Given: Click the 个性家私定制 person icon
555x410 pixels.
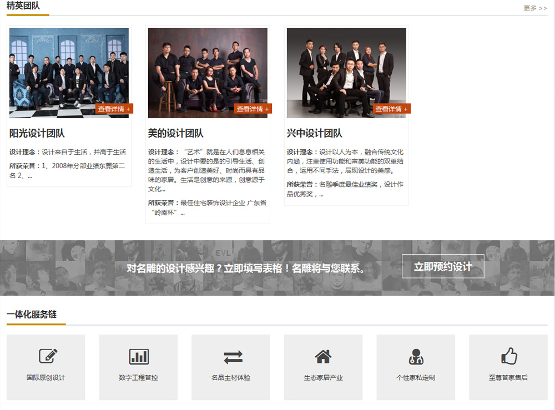Looking at the screenshot, I should (416, 356).
